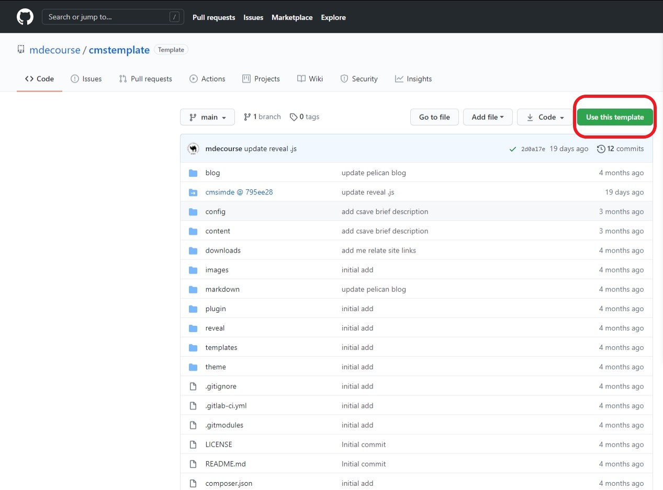Click the Use this template button
This screenshot has width=663, height=490.
coord(615,117)
